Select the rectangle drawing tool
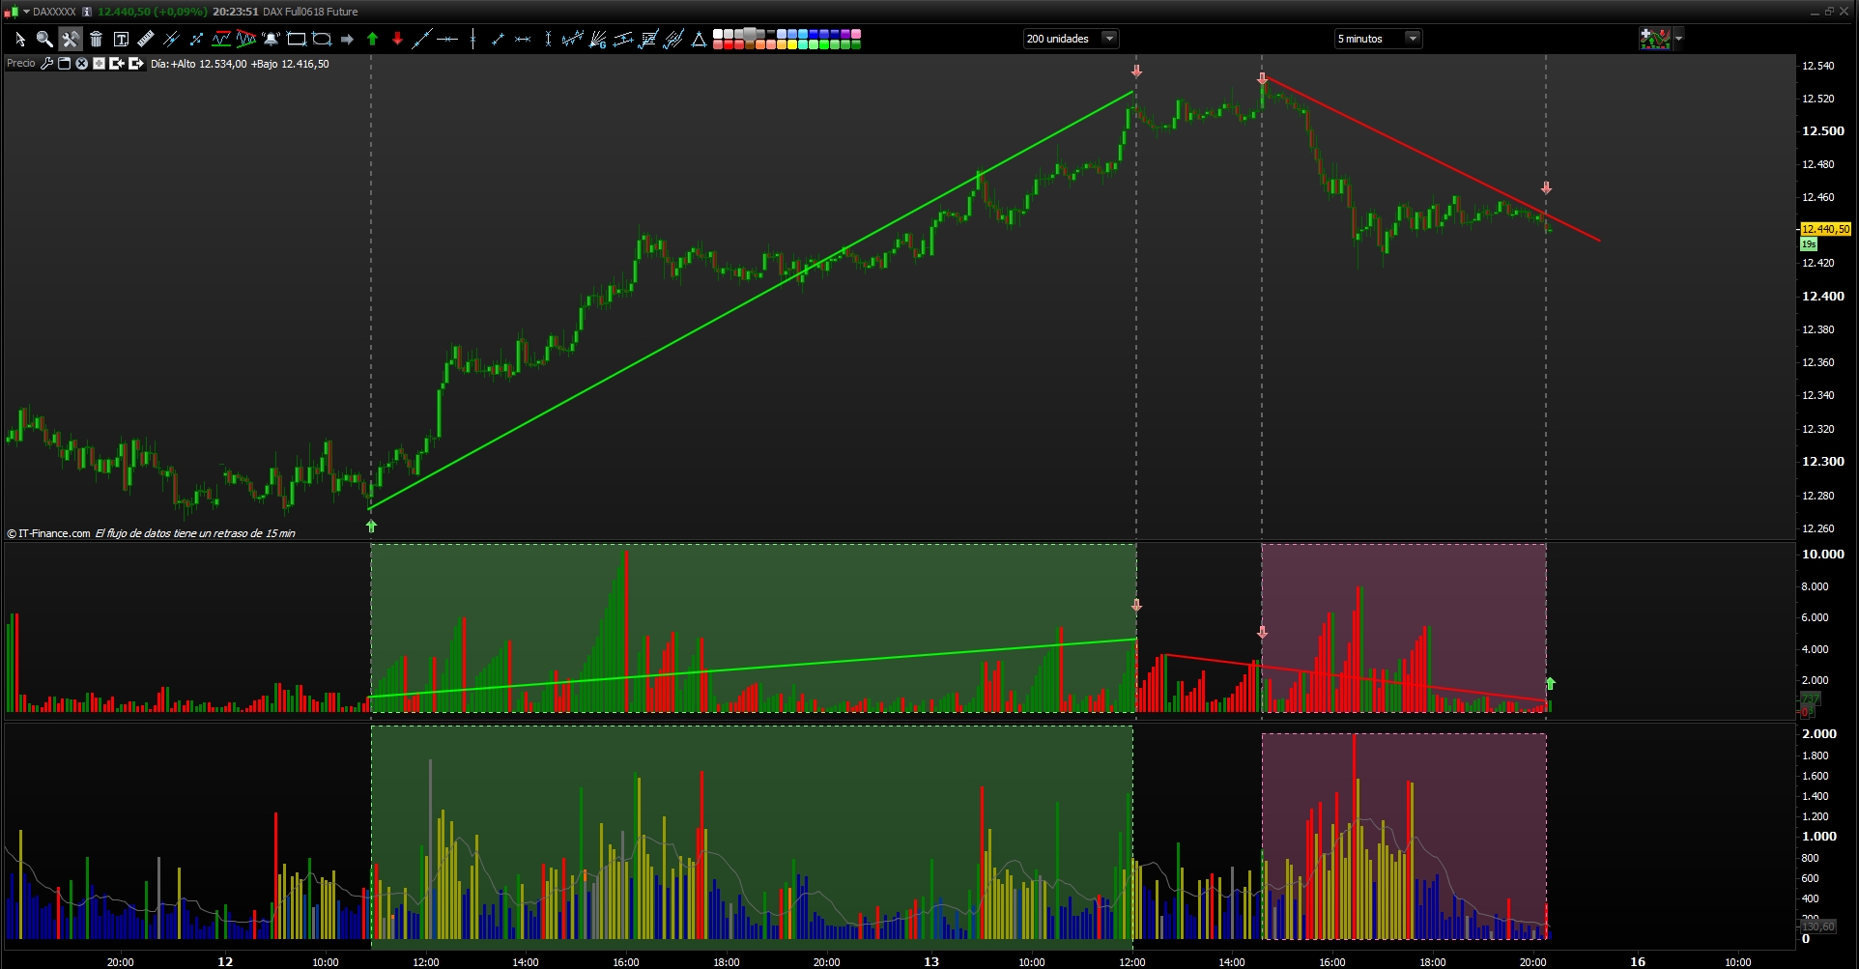 click(x=297, y=39)
